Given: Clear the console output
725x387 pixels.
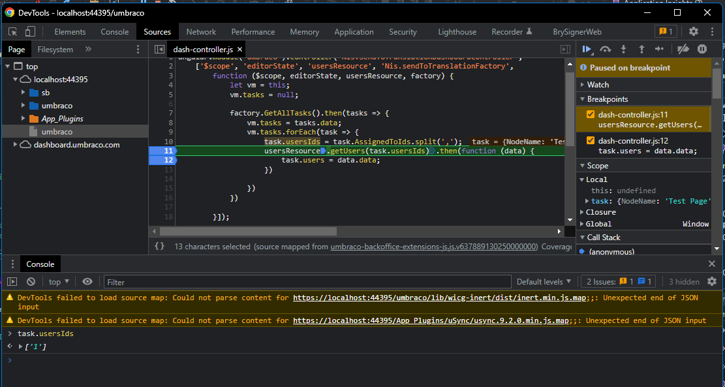Looking at the screenshot, I should [31, 281].
